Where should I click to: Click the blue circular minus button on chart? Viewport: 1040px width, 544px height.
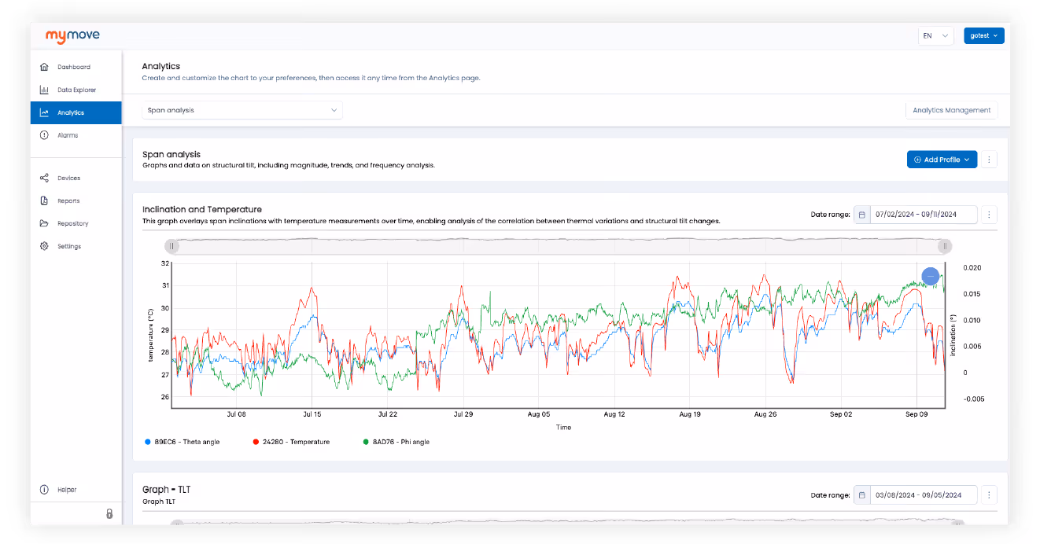(931, 277)
